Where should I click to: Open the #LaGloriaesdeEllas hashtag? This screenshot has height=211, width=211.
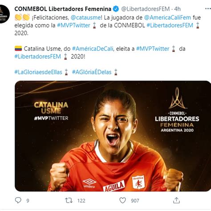click(38, 72)
